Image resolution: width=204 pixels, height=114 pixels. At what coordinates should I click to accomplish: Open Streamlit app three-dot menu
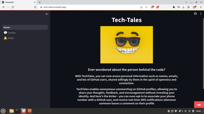201,14
